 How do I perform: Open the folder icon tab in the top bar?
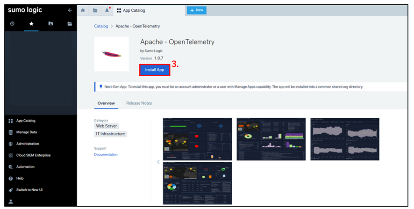[95, 10]
